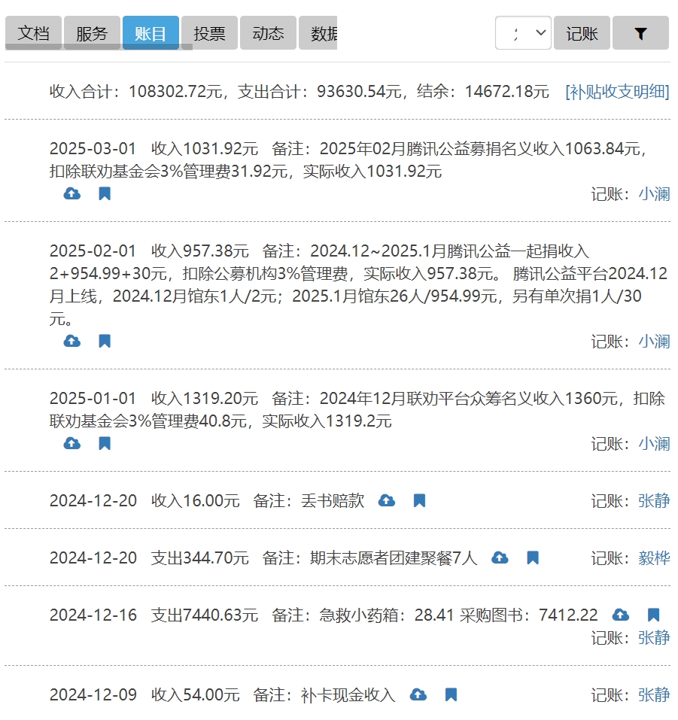The image size is (678, 720).
Task: Click bookkeeper 张静 on 丢书赔款 entry
Action: click(x=654, y=501)
